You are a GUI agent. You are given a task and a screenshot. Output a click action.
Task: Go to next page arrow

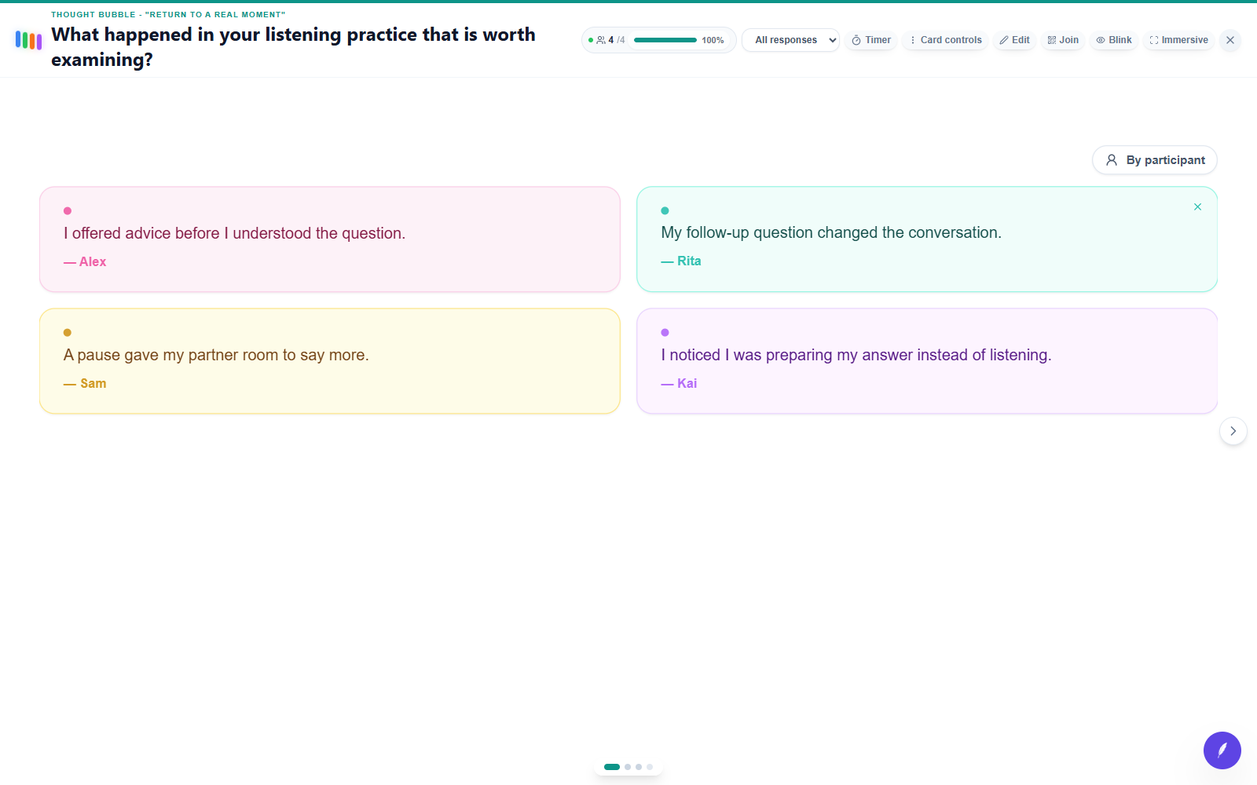pyautogui.click(x=1233, y=431)
